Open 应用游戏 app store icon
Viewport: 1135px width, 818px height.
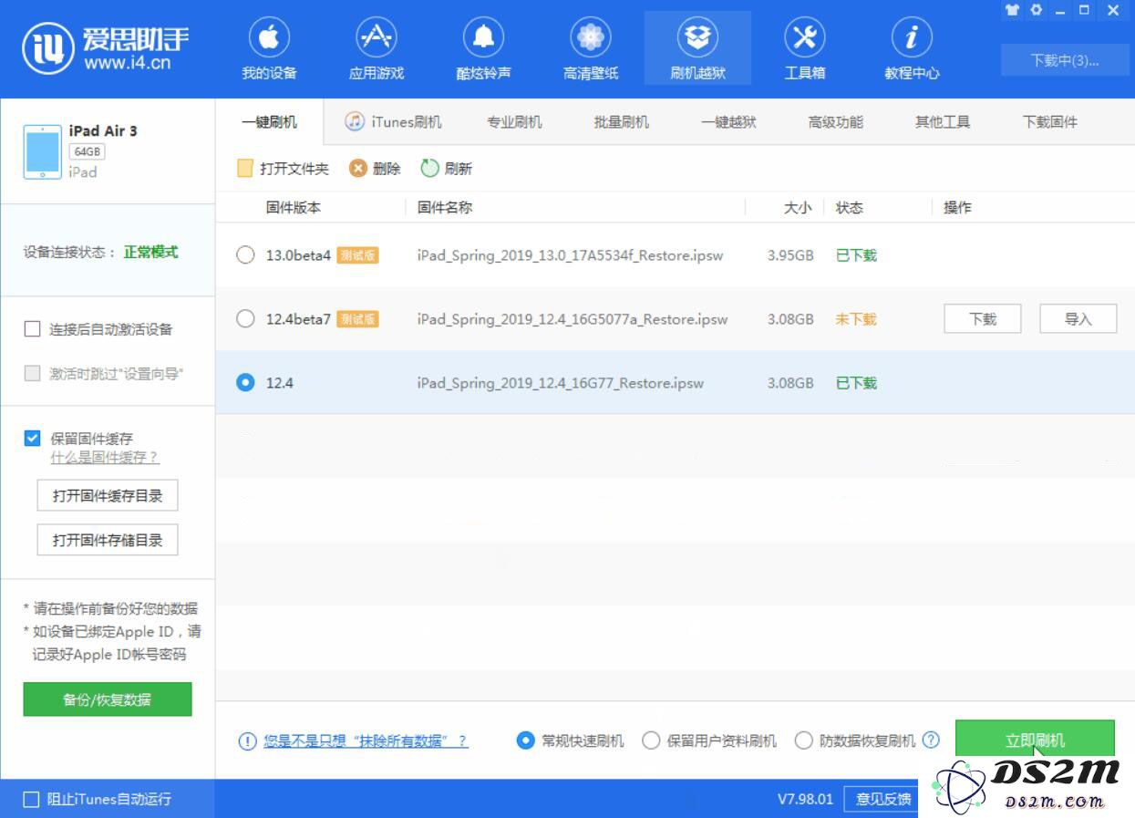(x=376, y=38)
